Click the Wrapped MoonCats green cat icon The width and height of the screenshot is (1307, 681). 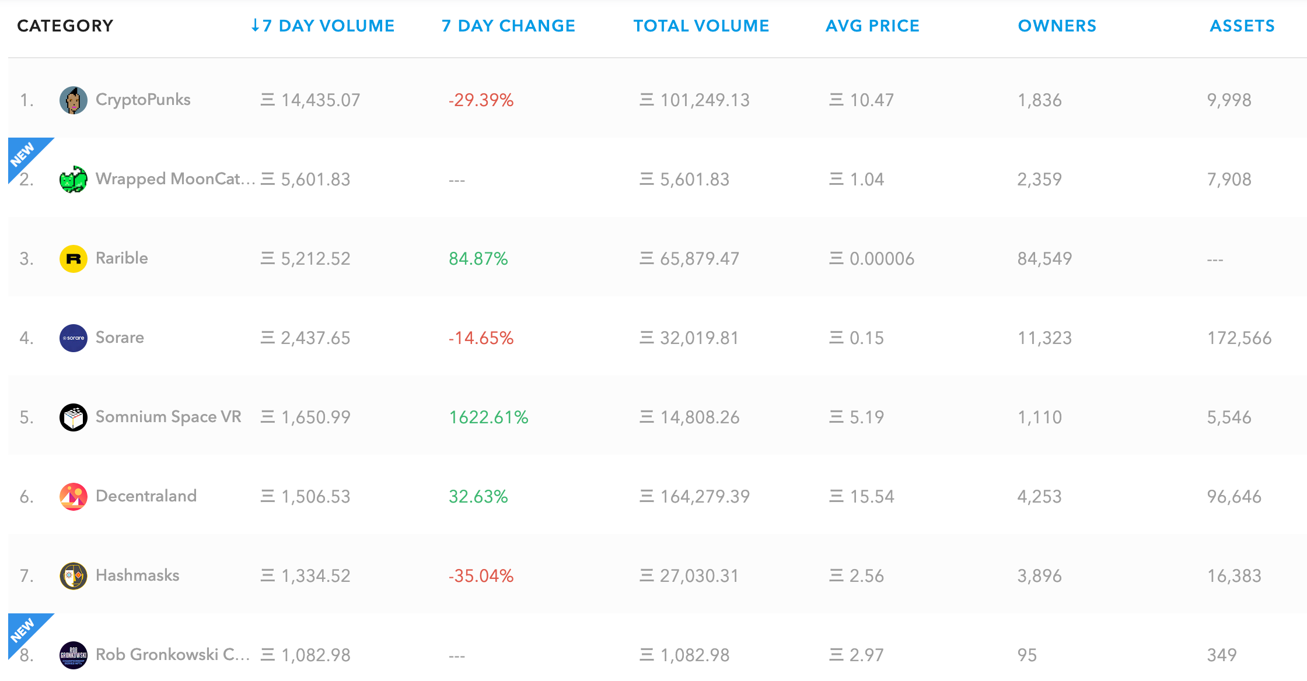(x=74, y=180)
